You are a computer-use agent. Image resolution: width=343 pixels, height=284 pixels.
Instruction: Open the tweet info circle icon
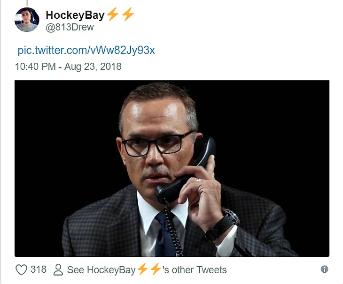324,269
